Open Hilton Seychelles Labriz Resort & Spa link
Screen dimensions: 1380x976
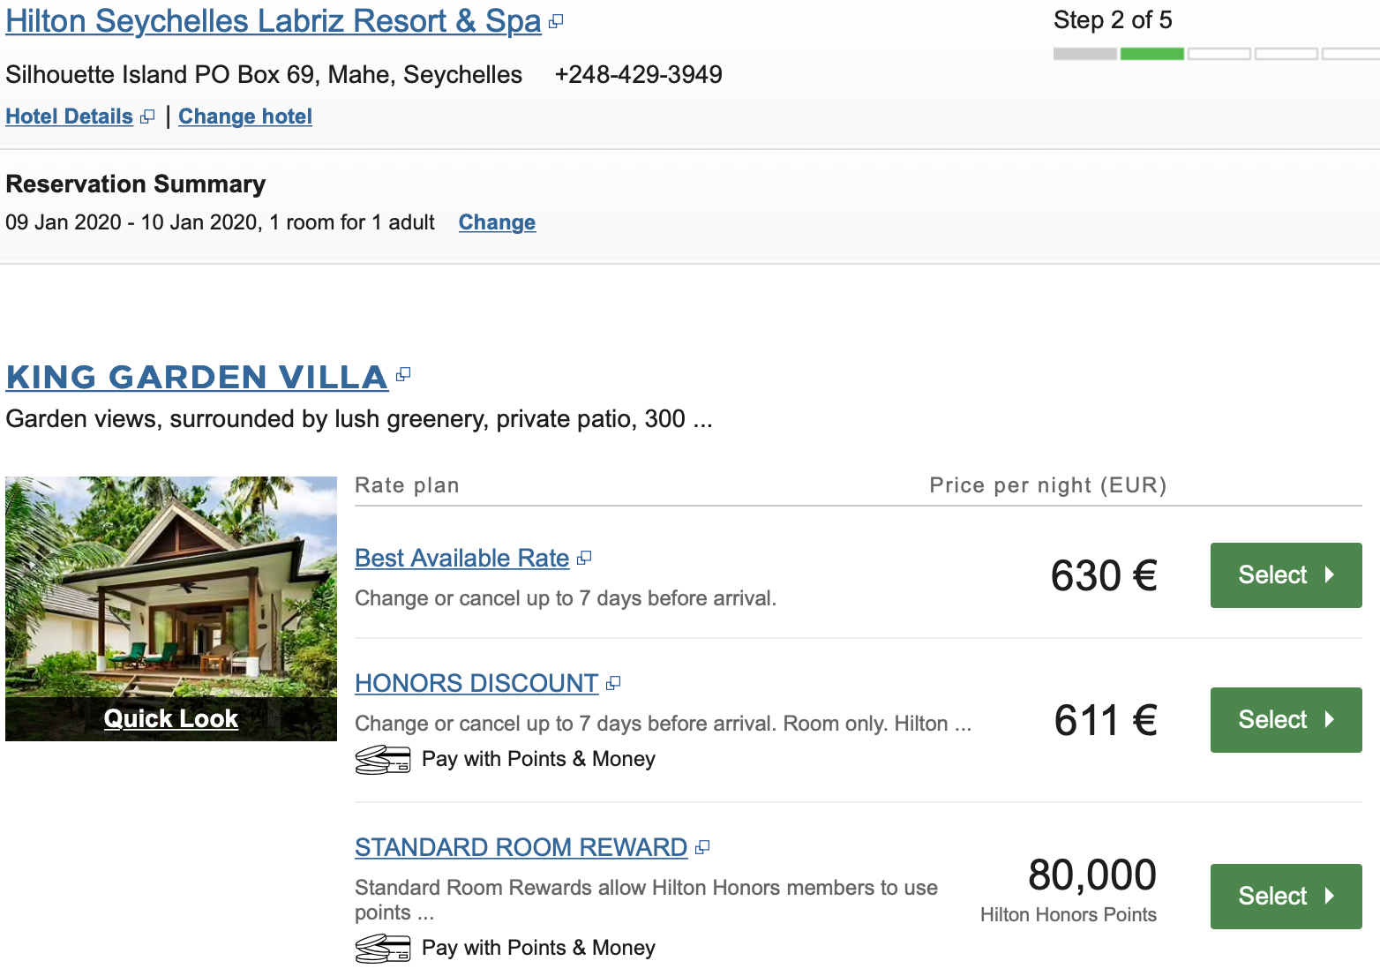coord(273,22)
